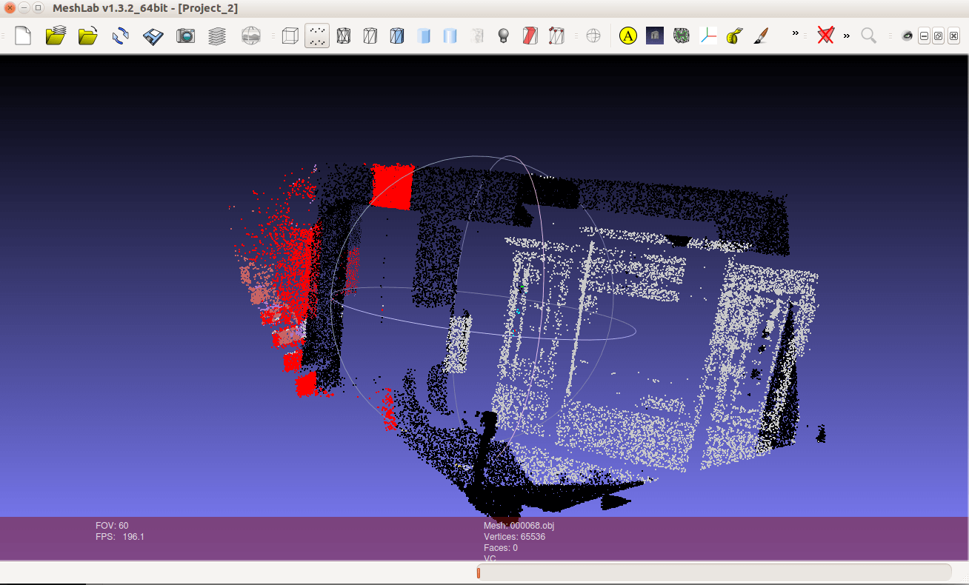Click the bottom progress bar
The width and height of the screenshot is (969, 585).
(713, 572)
